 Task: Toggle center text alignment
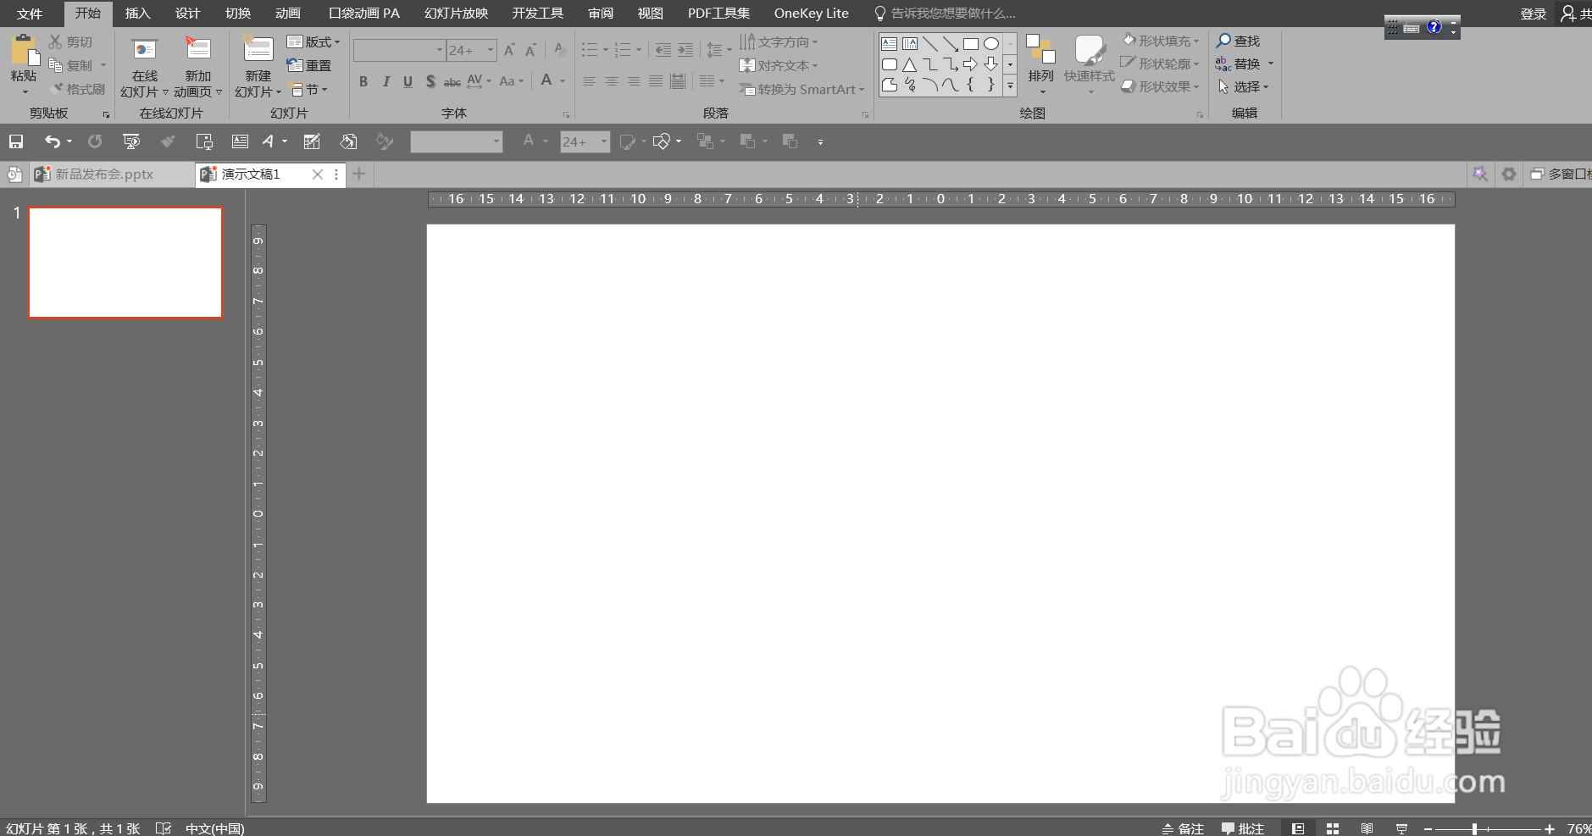612,81
